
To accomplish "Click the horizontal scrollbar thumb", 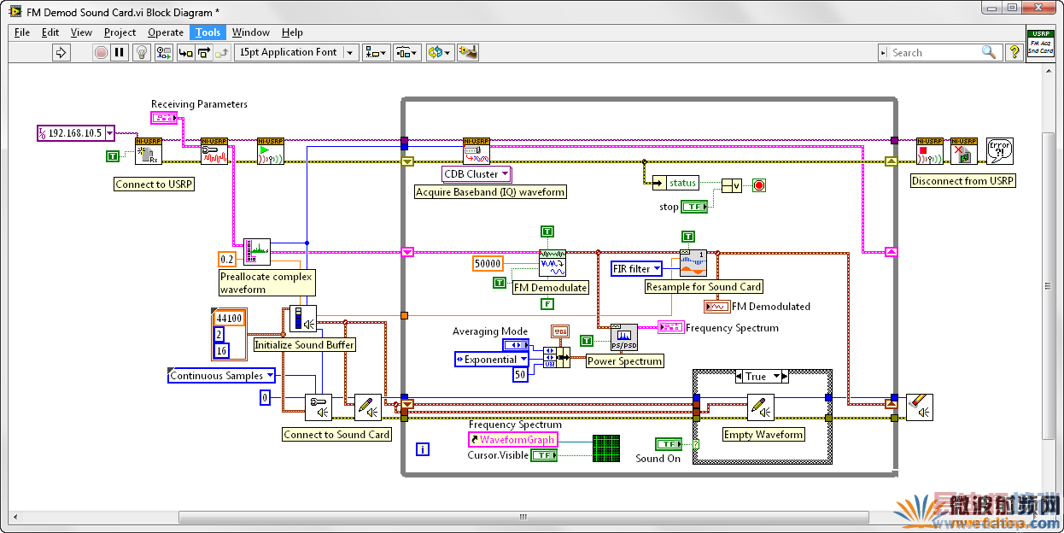I will click(x=523, y=517).
